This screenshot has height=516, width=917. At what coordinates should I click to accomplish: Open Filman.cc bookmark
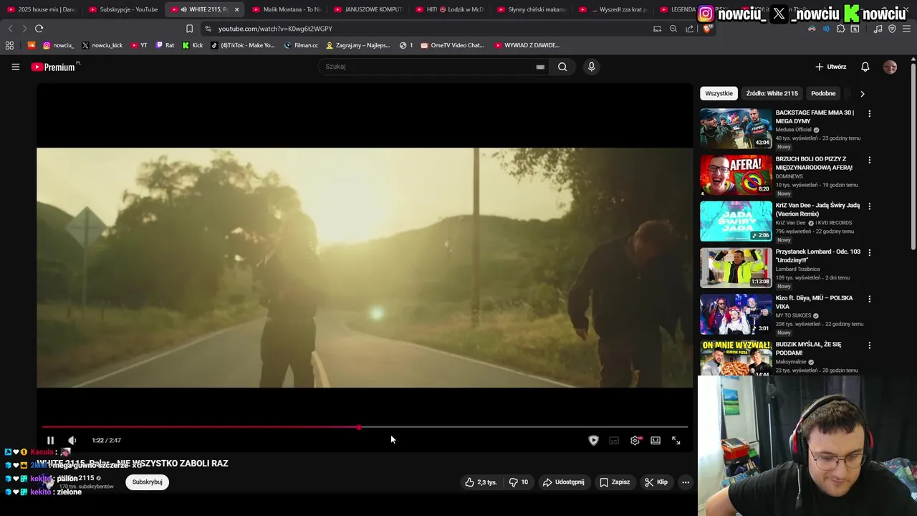(301, 45)
